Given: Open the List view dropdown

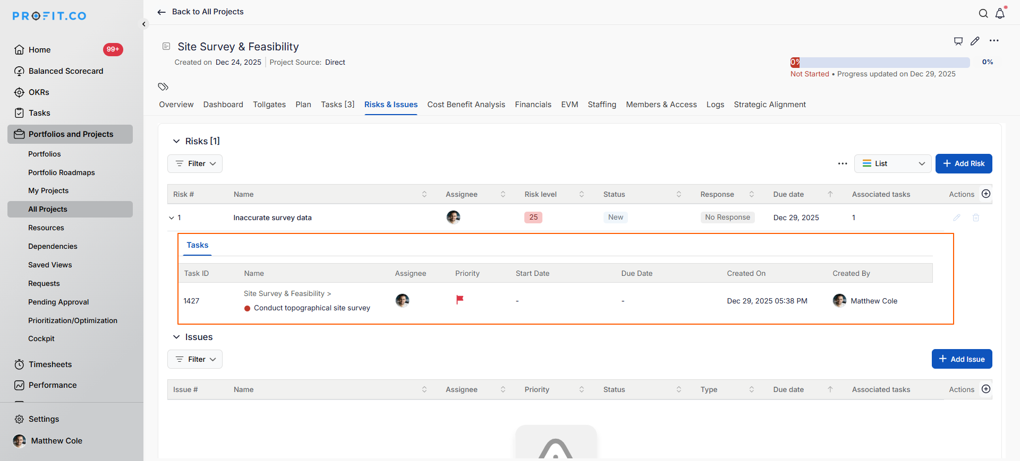Looking at the screenshot, I should (892, 163).
